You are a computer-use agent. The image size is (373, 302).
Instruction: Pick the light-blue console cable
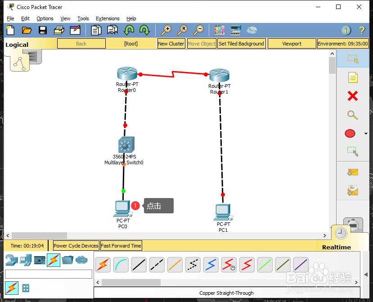tap(121, 265)
